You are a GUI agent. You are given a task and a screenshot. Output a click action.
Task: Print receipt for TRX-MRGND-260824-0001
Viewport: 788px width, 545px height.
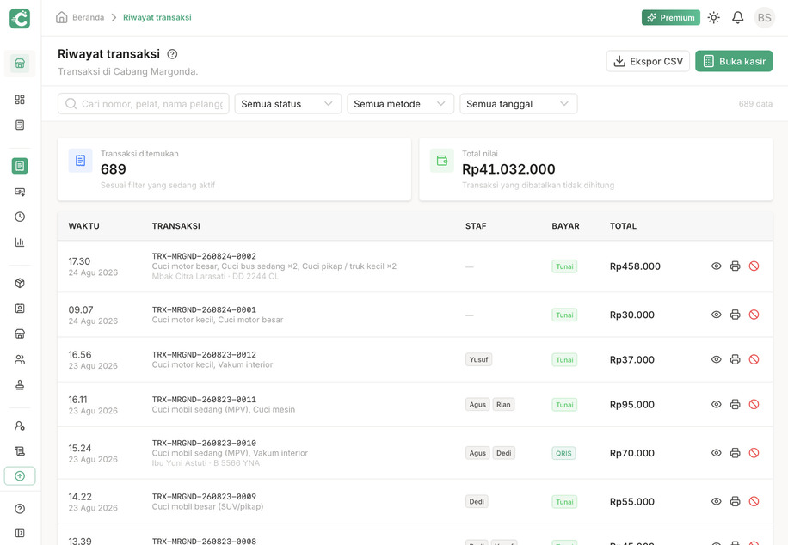(x=735, y=315)
